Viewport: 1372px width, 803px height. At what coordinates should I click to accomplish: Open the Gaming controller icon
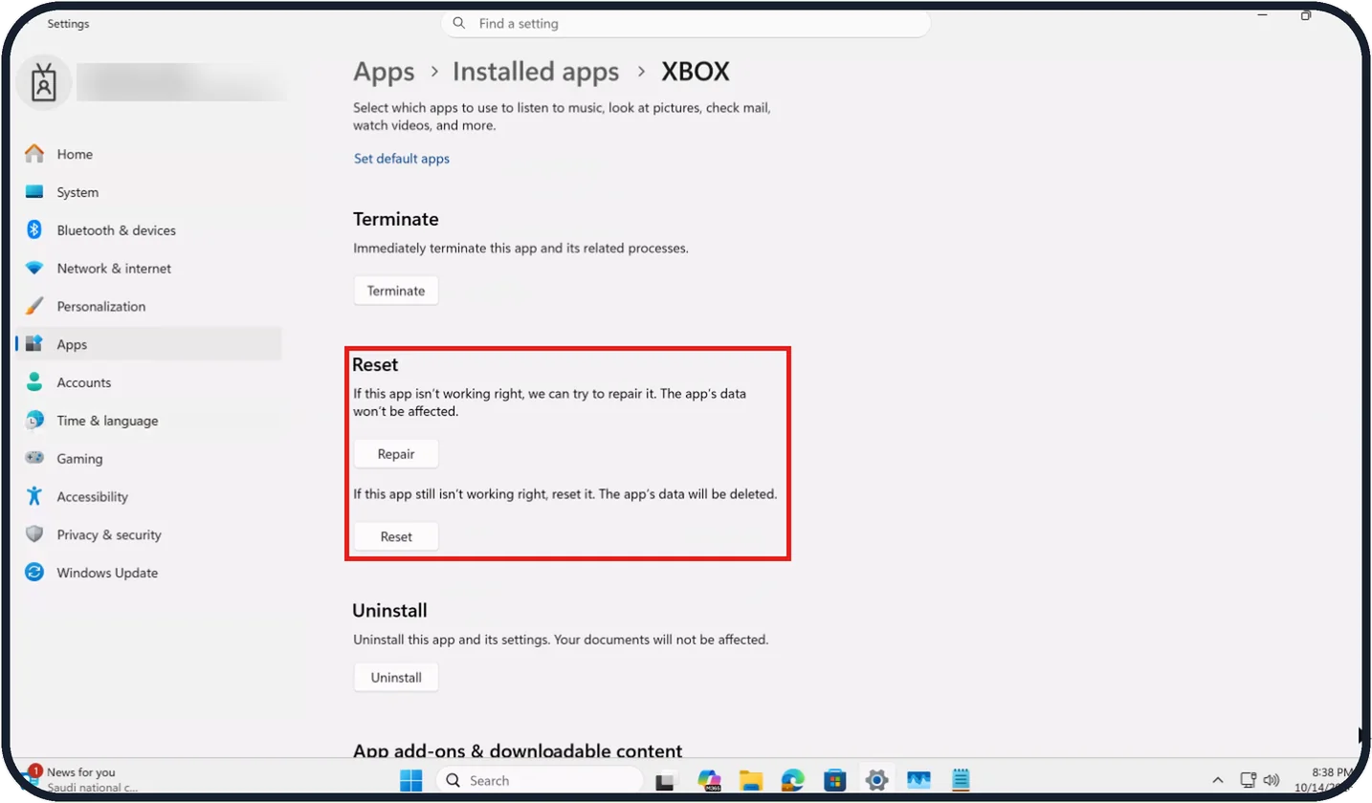click(x=34, y=459)
